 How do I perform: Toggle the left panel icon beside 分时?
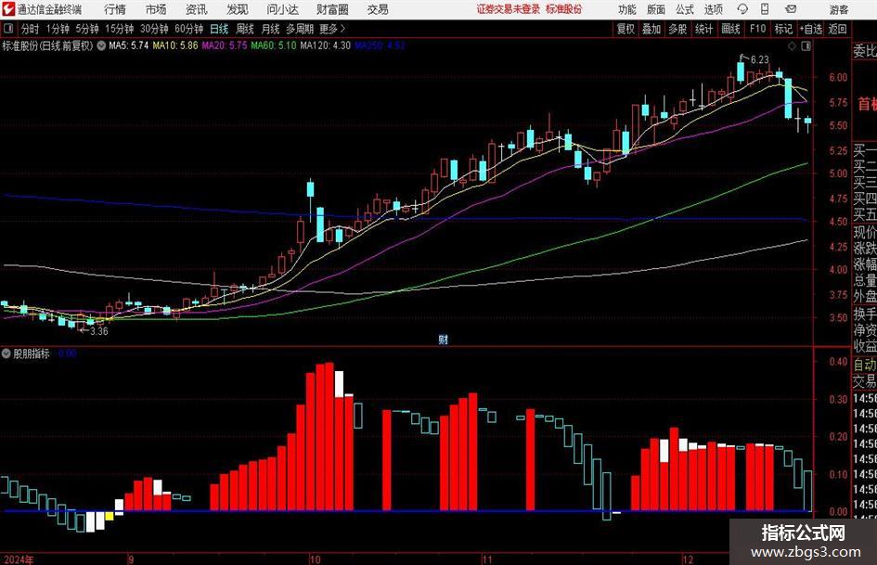[x=7, y=29]
